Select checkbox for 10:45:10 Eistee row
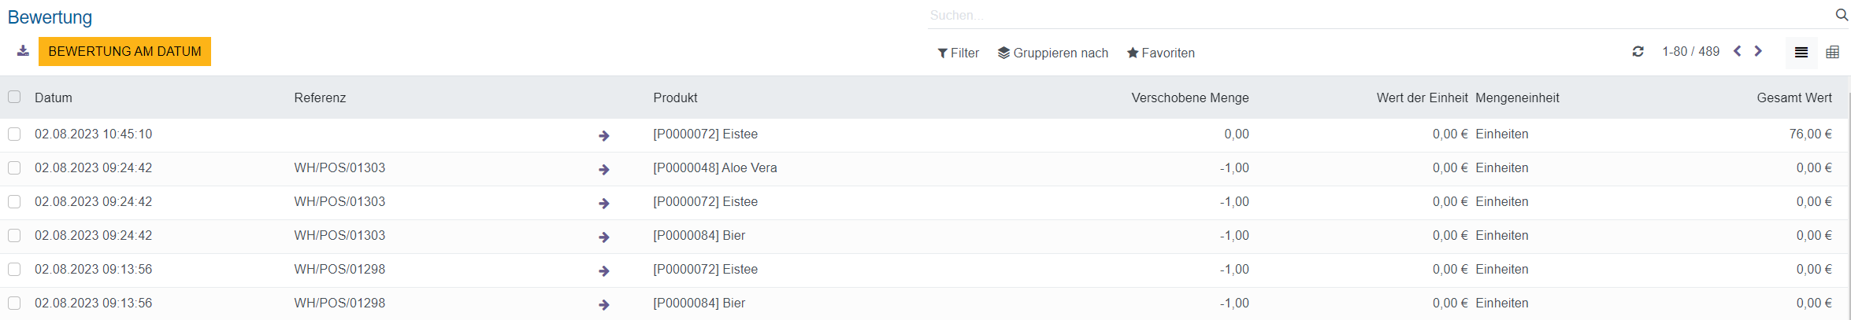Screen dimensions: 1851x320 [14, 134]
